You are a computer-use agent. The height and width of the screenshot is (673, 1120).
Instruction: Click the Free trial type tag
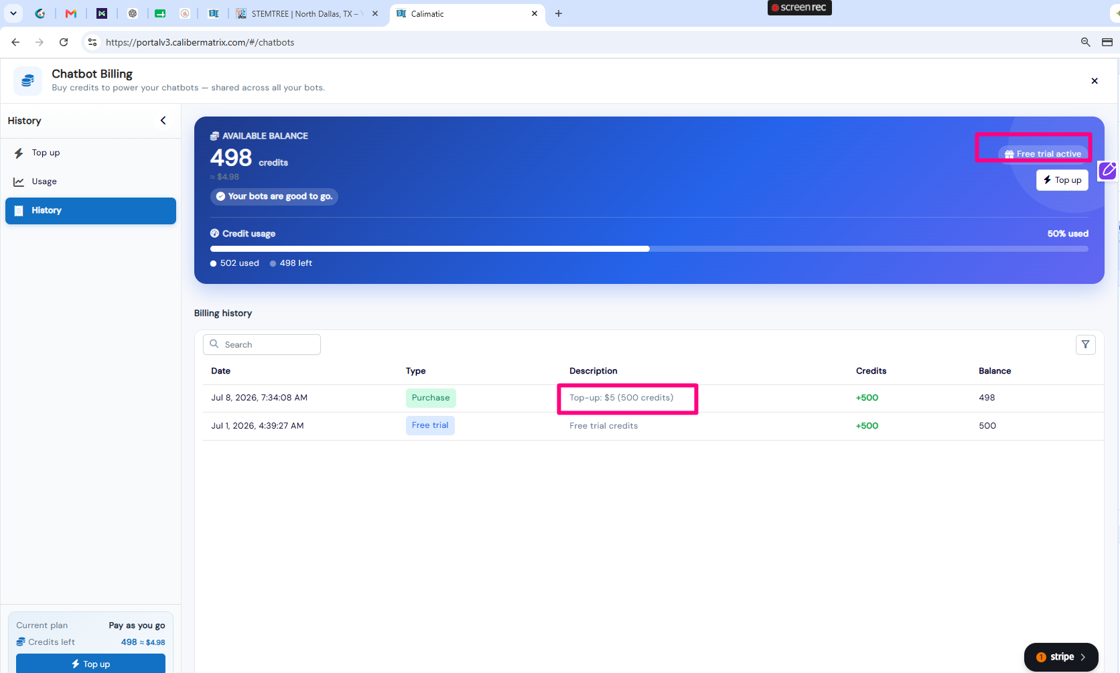(430, 425)
